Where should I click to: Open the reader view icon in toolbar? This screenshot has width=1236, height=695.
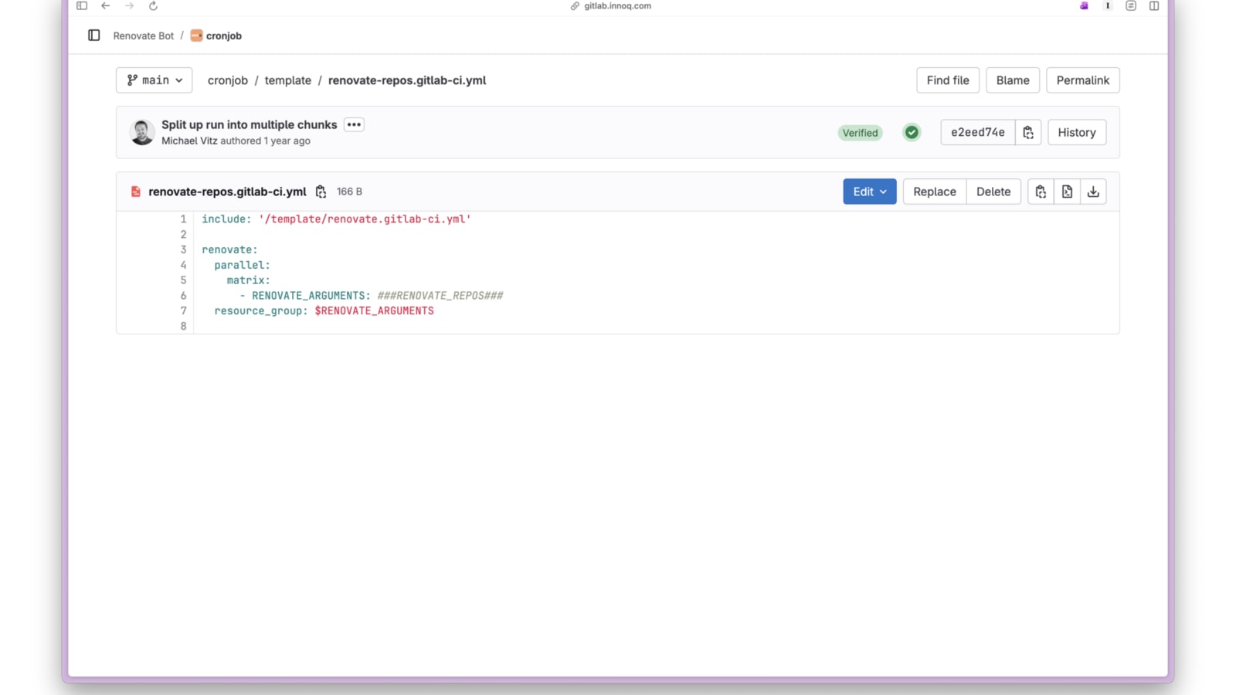pos(1131,6)
